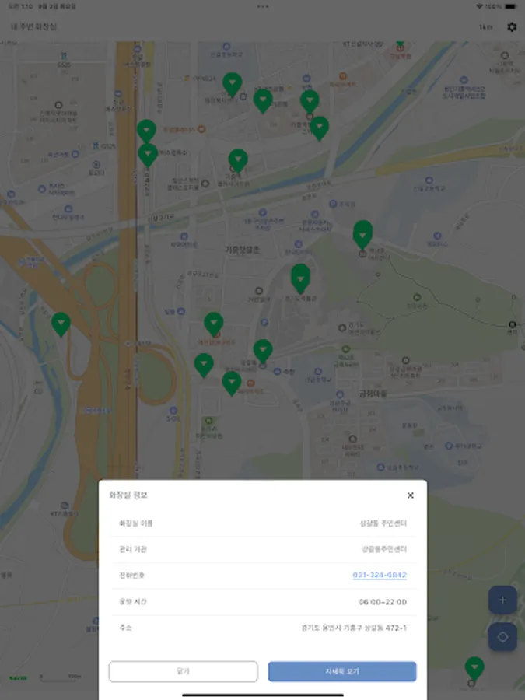Click the address ending in 472-1
Image resolution: width=525 pixels, height=700 pixels.
coord(354,628)
